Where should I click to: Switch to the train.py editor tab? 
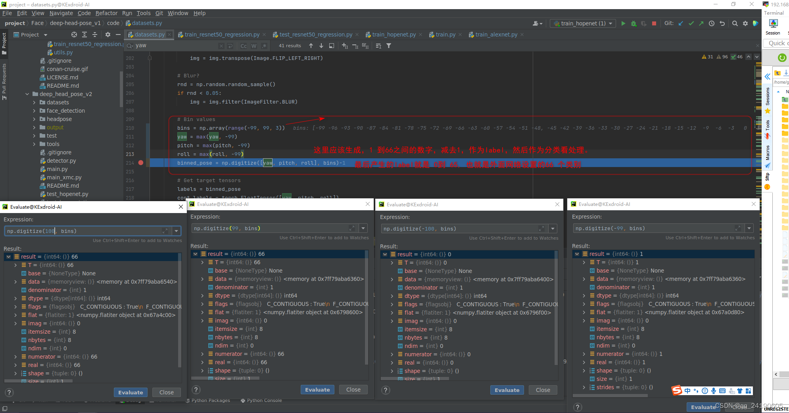pyautogui.click(x=445, y=35)
